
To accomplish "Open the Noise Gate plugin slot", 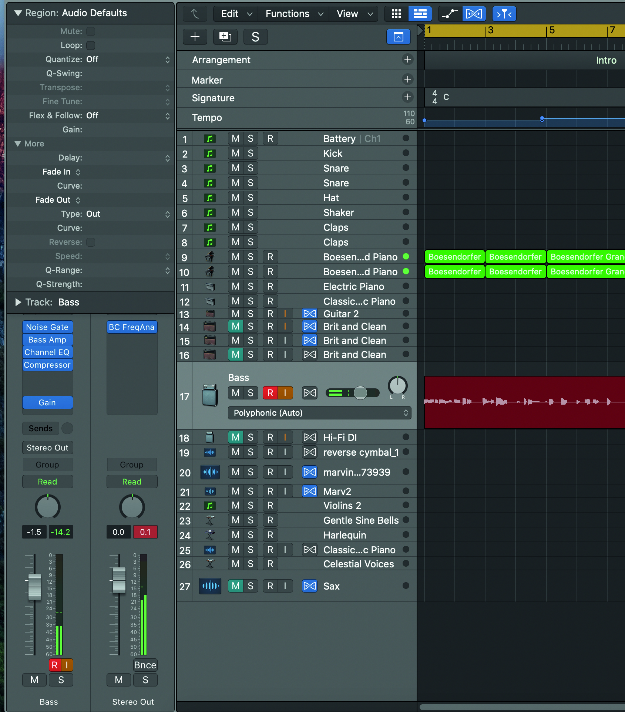I will tap(47, 327).
